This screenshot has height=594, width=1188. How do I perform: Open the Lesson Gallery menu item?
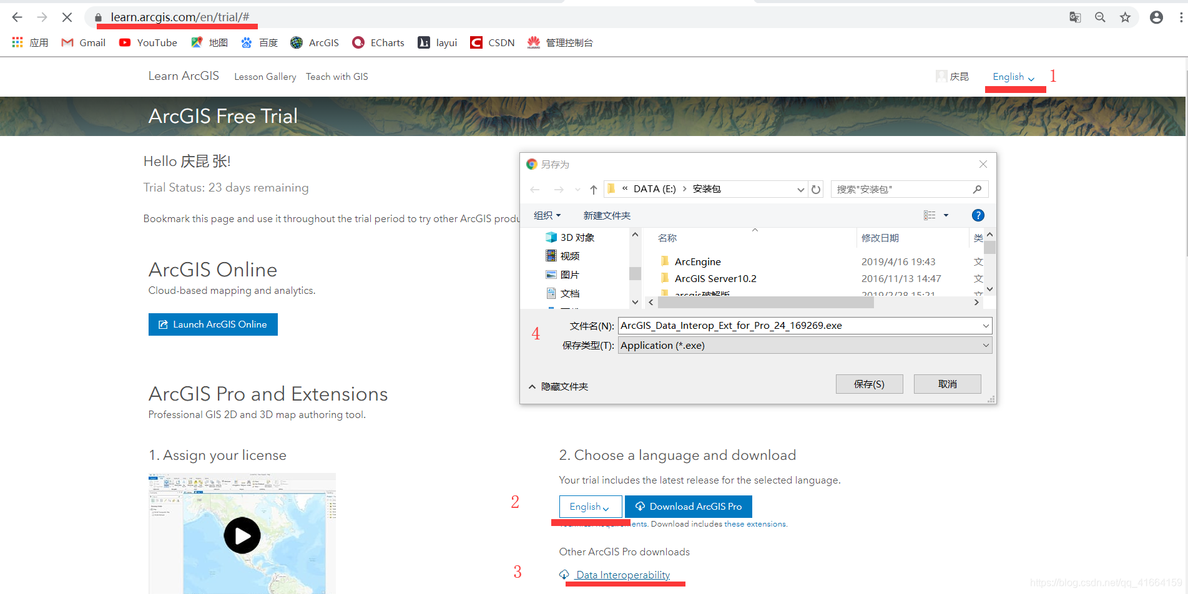(265, 77)
